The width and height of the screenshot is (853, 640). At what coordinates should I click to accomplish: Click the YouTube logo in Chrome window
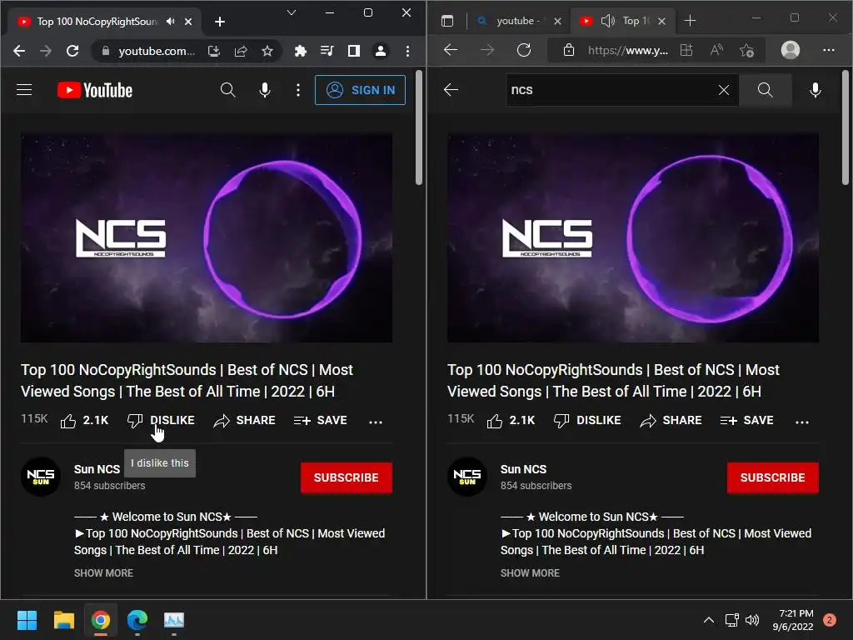point(95,90)
